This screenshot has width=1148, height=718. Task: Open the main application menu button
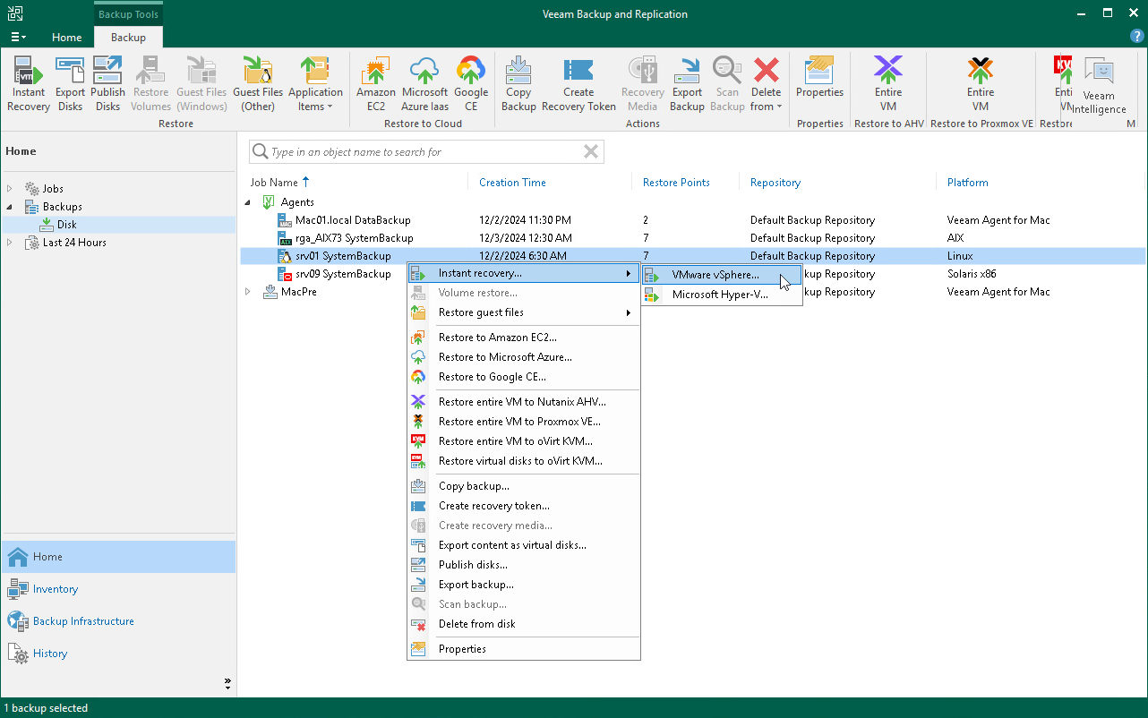click(x=18, y=38)
